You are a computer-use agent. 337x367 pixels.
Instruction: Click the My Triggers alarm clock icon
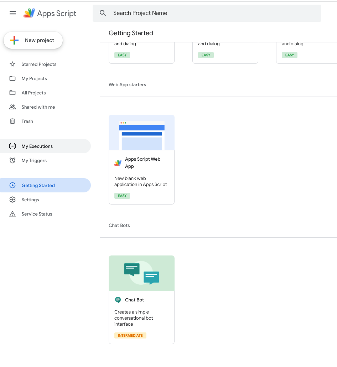[x=12, y=160]
